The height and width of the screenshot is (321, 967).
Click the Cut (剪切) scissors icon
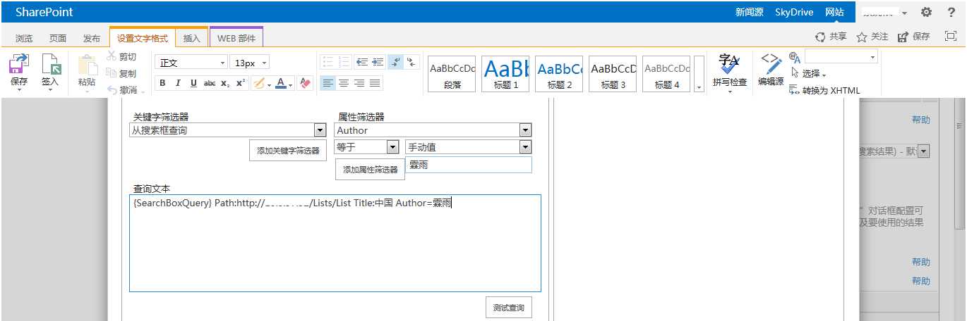[x=112, y=56]
